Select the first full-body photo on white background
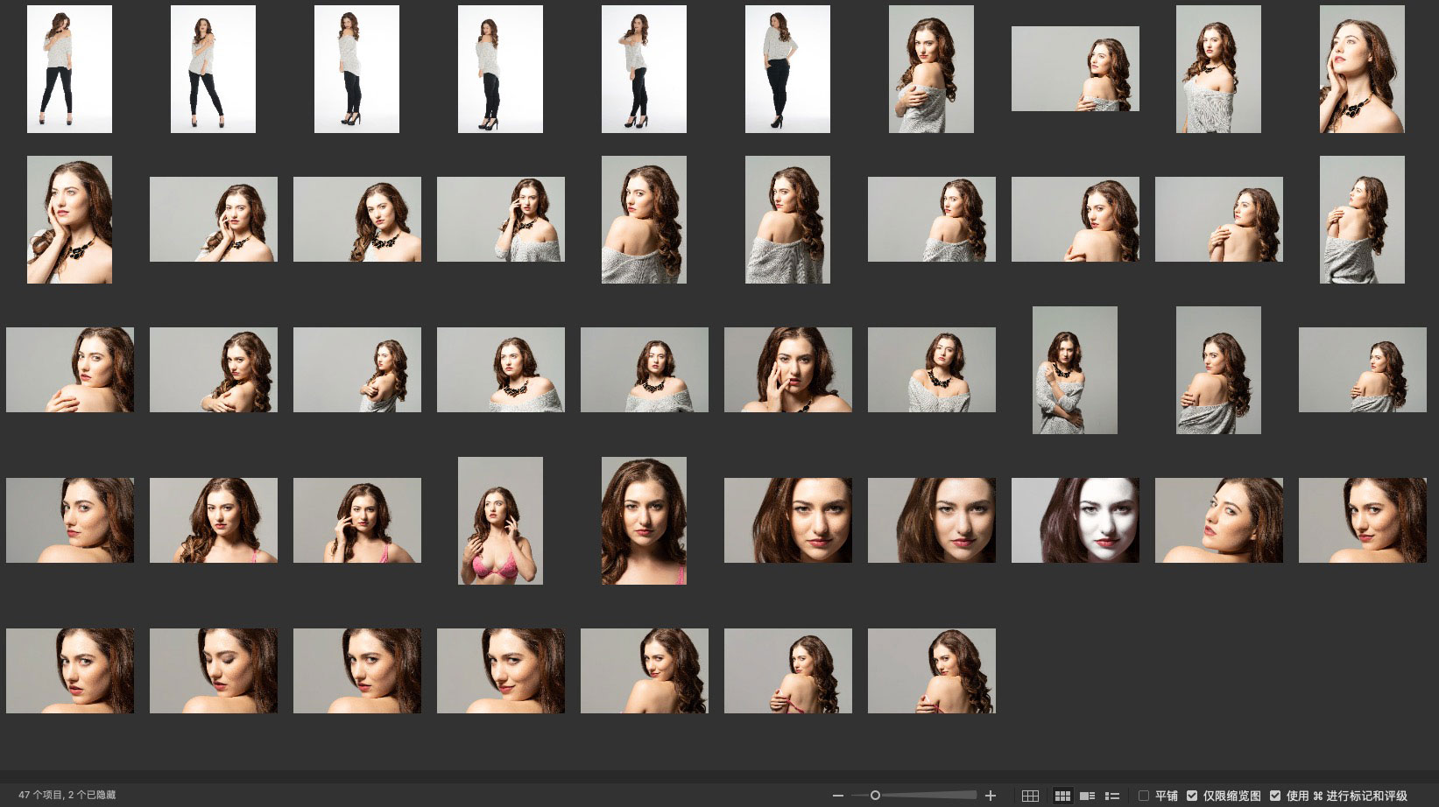 click(x=69, y=69)
